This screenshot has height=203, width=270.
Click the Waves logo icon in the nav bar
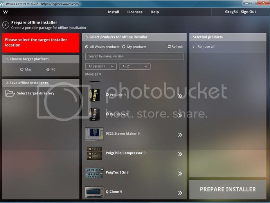point(5,12)
